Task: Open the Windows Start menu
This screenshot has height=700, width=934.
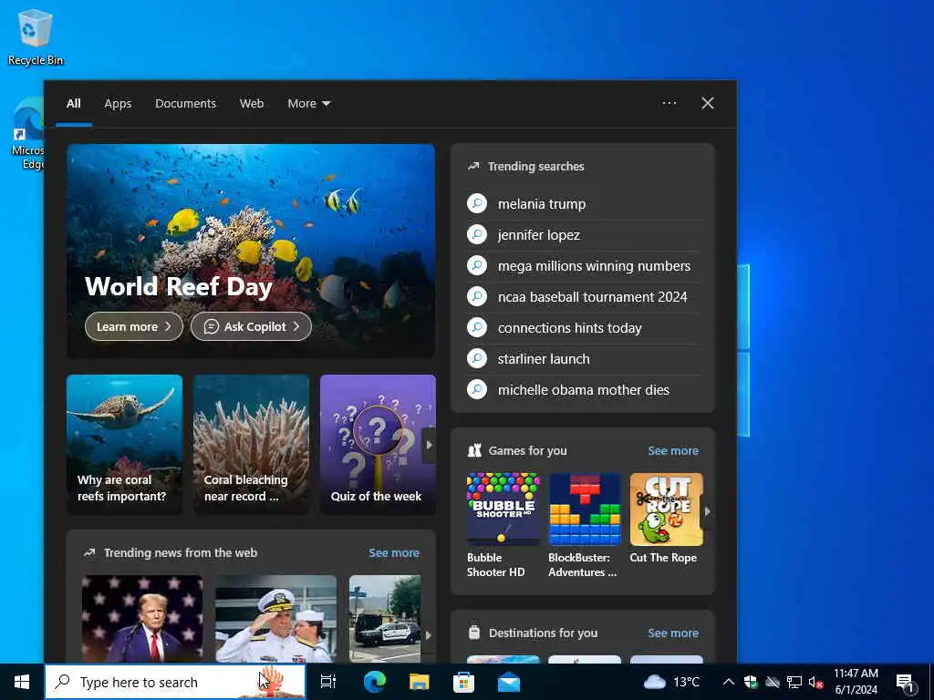Action: [x=22, y=682]
